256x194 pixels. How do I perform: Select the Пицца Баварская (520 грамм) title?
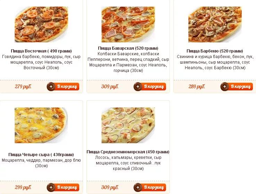tap(128, 48)
